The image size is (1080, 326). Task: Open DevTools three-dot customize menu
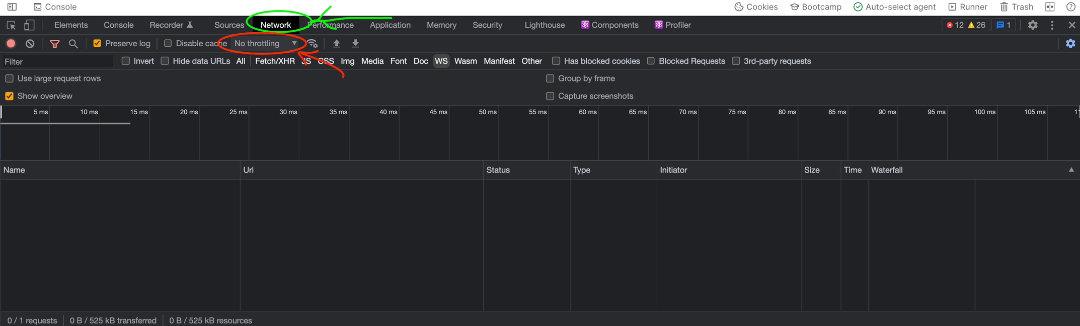pos(1052,25)
